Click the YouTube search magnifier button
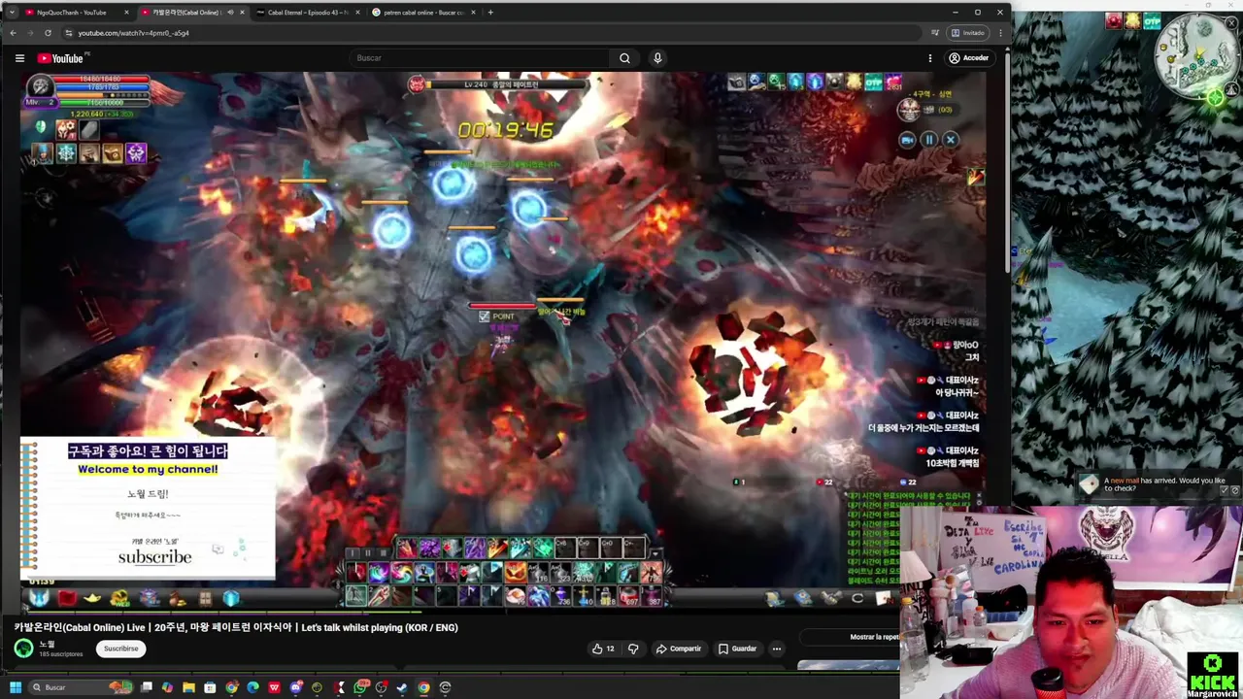The image size is (1243, 699). (x=624, y=58)
